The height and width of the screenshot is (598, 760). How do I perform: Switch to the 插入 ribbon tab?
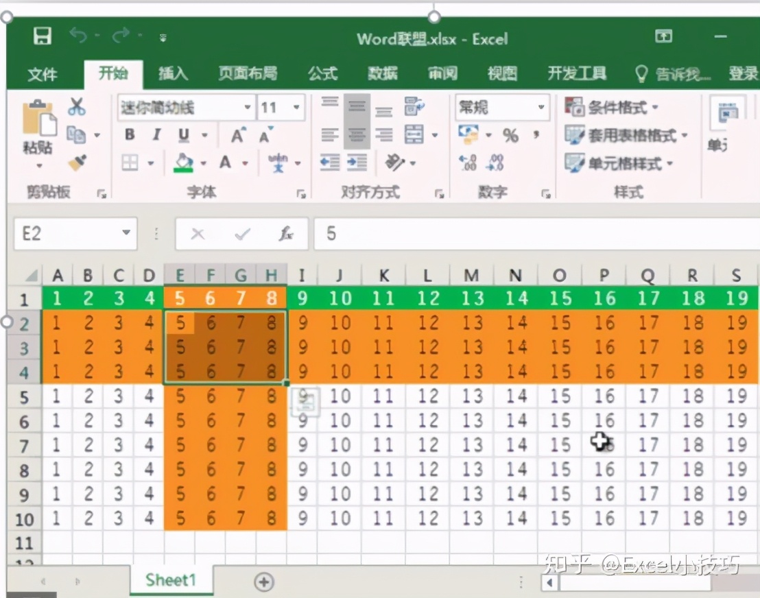tap(173, 75)
